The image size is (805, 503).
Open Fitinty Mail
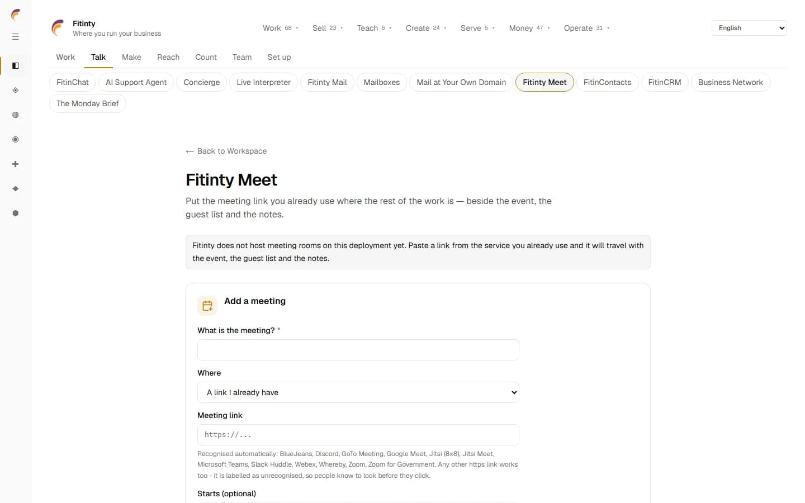click(327, 82)
